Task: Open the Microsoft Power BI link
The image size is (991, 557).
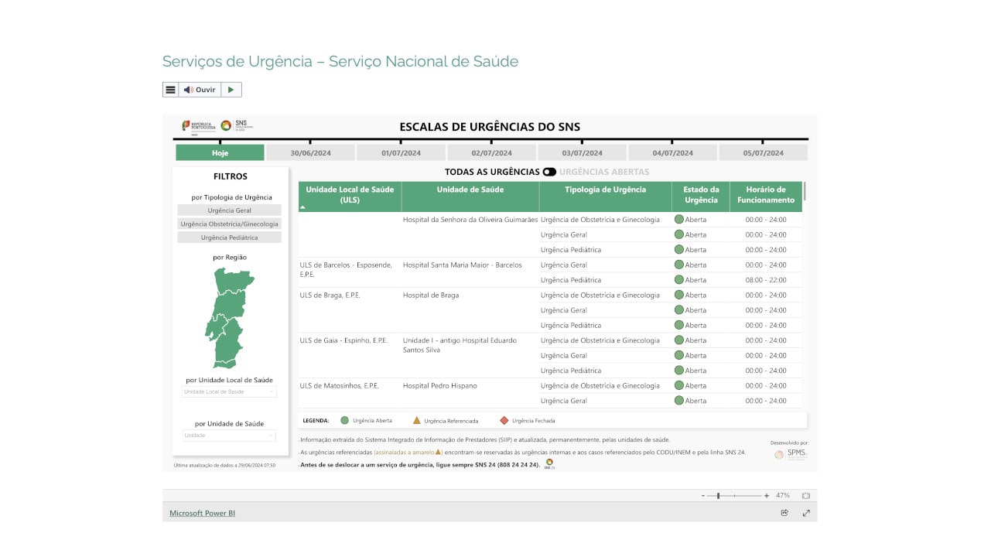Action: coord(202,513)
